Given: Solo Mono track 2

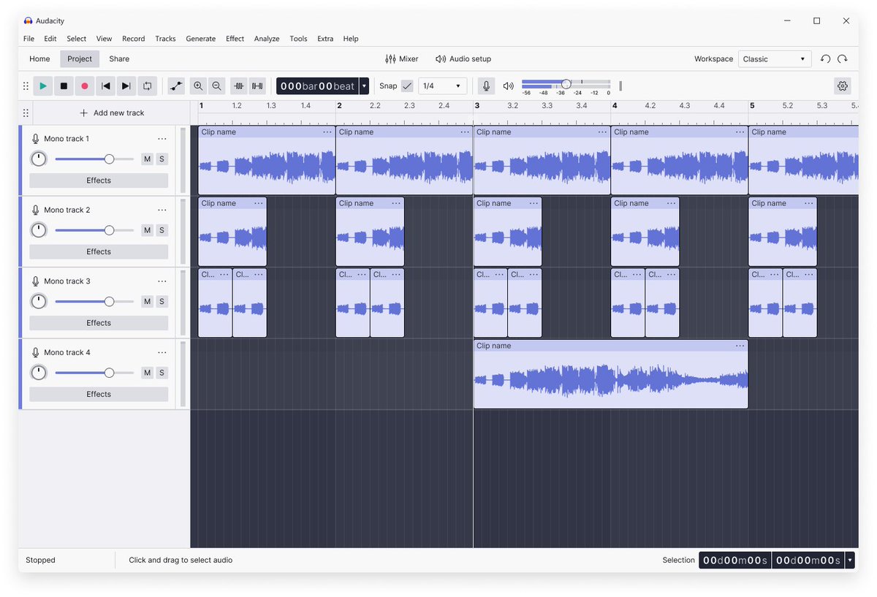Looking at the screenshot, I should (162, 230).
